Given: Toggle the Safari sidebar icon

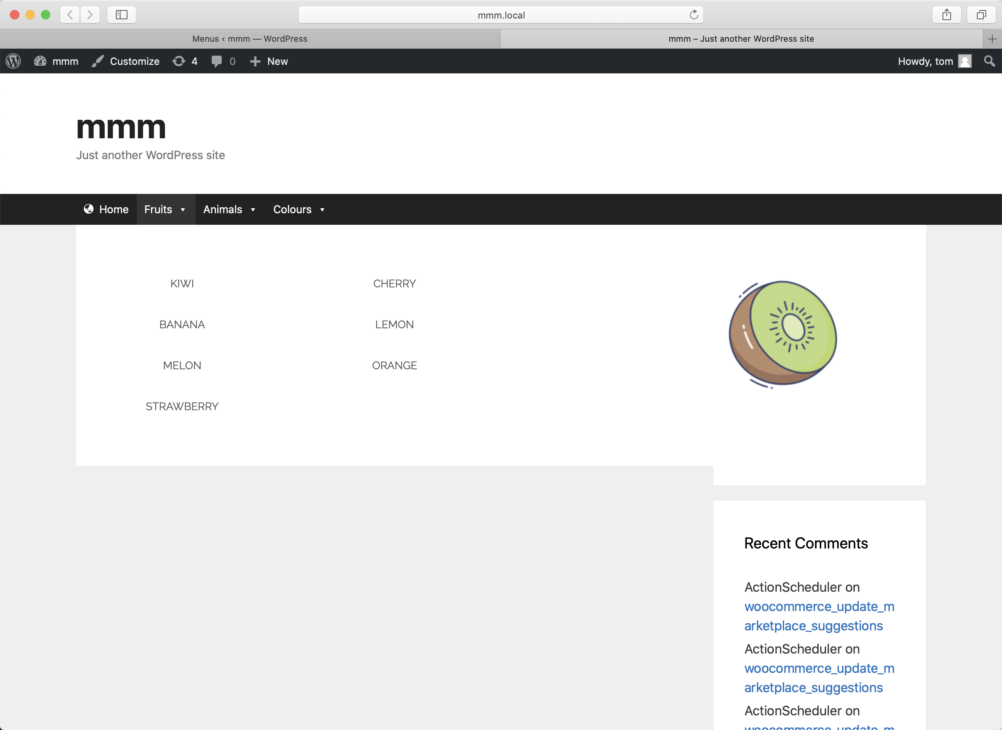Looking at the screenshot, I should pos(122,15).
